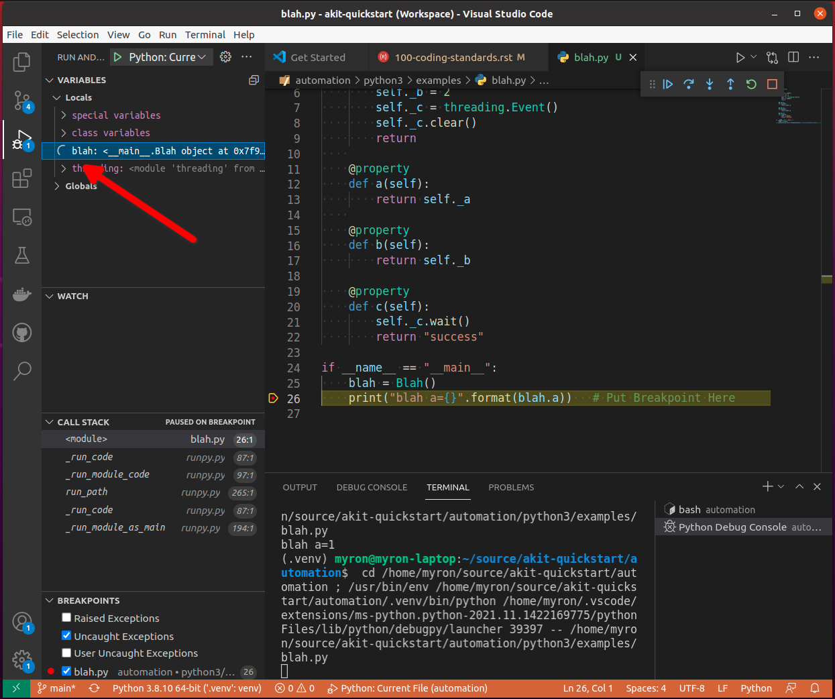Click the Step Into icon
The width and height of the screenshot is (835, 699).
pos(710,84)
